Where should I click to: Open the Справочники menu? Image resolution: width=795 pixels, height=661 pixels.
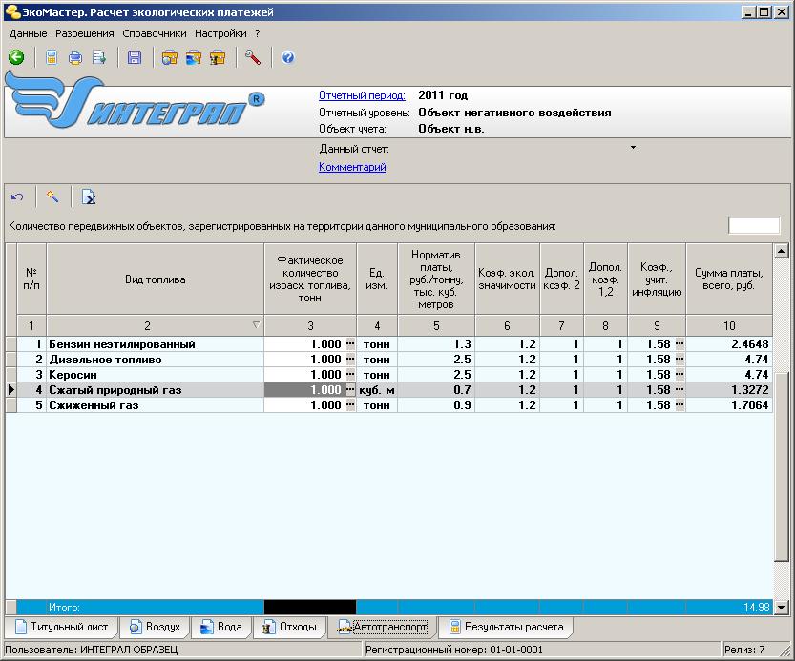(155, 33)
